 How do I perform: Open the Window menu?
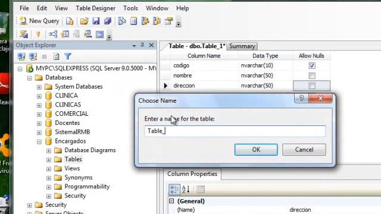[157, 8]
